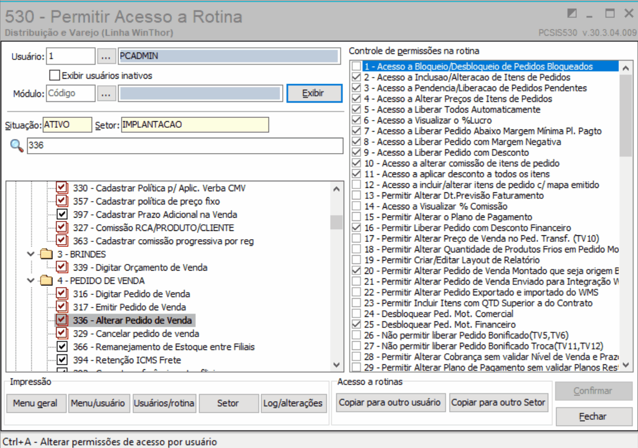Toggle permission 1 Bloqueio/Desbloqueio checkbox
Screen dimensions: 638x448
[x=356, y=66]
